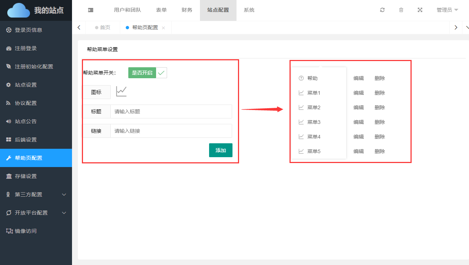The width and height of the screenshot is (469, 265).
Task: Expand the 第三方配置 sidebar menu
Action: point(36,194)
